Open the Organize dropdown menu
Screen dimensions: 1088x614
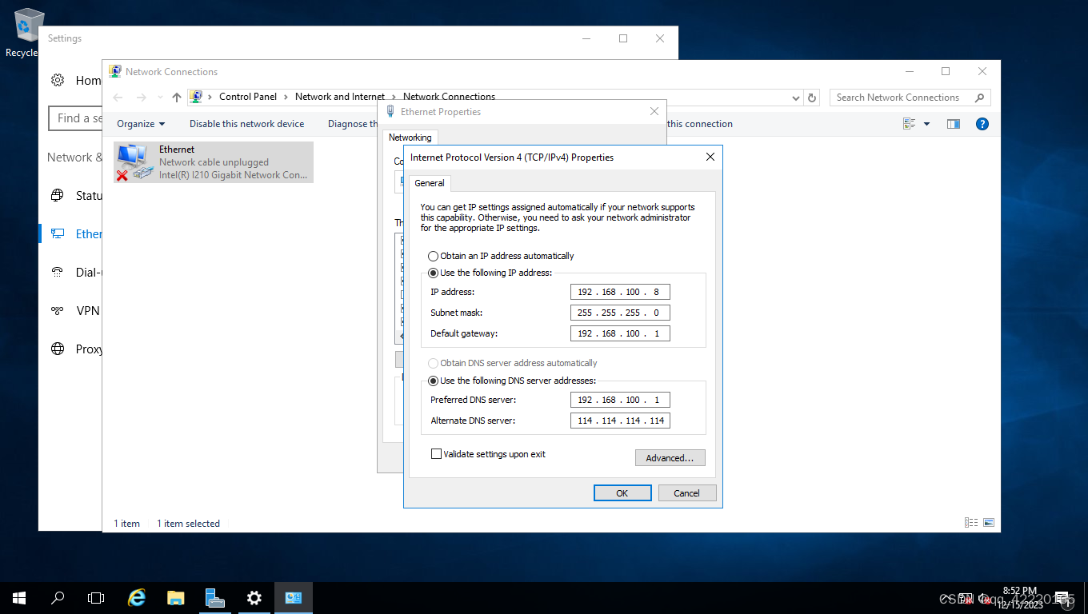(140, 124)
